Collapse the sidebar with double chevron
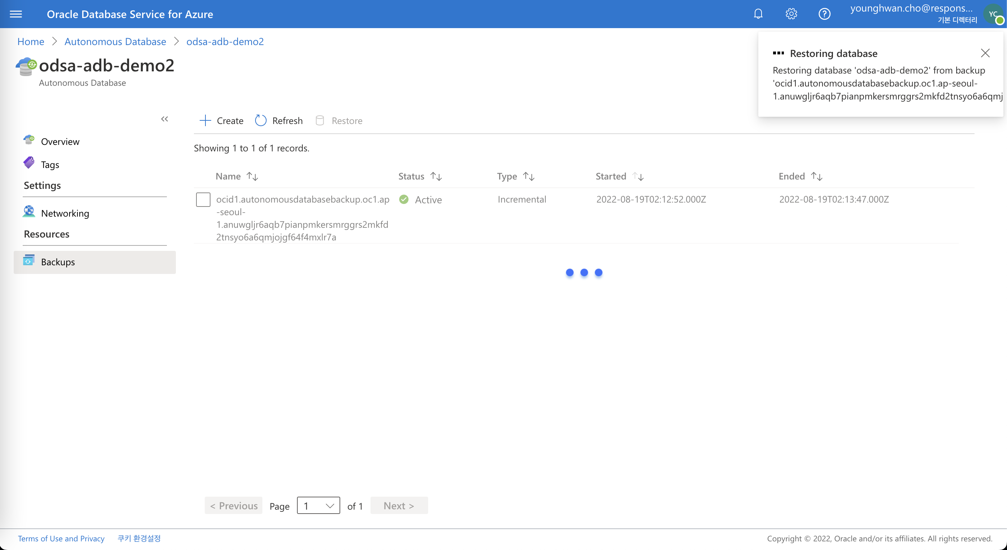The image size is (1007, 550). point(165,119)
